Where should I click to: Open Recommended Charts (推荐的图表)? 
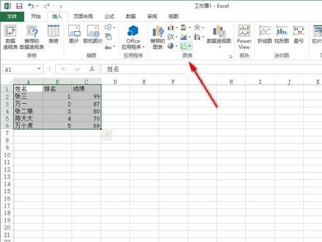point(158,37)
